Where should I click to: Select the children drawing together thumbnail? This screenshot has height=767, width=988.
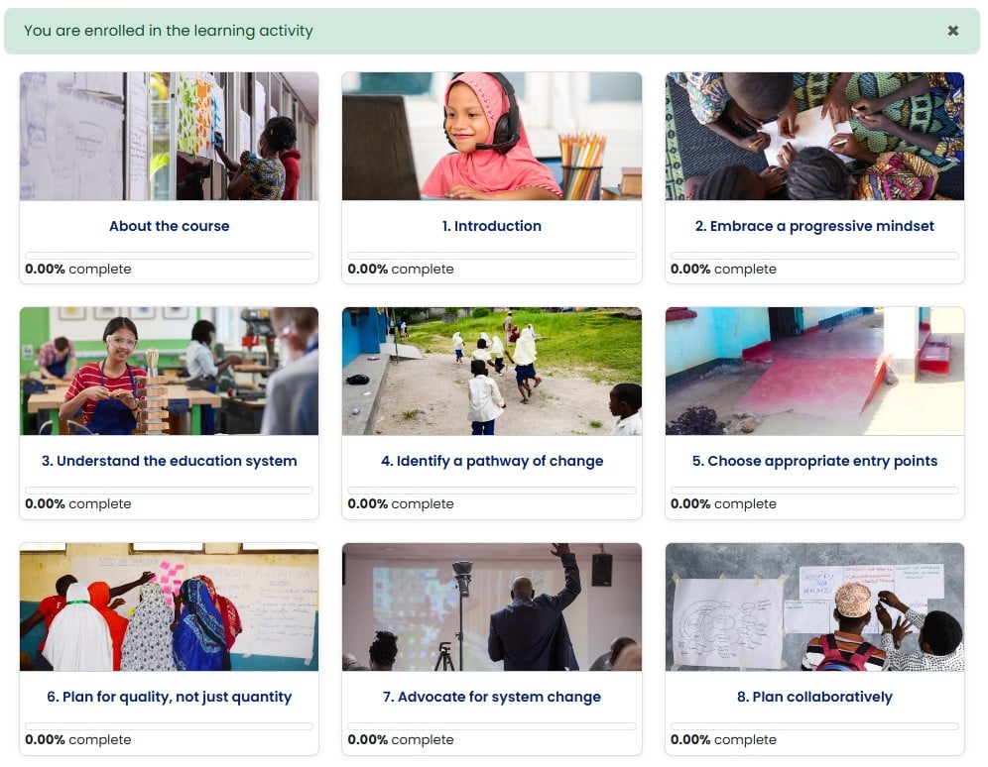point(814,136)
